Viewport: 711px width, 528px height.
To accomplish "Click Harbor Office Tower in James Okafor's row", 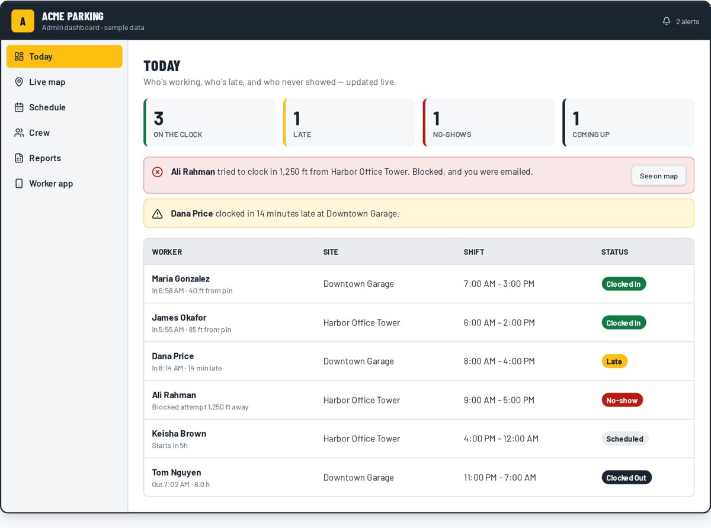I will pos(361,323).
